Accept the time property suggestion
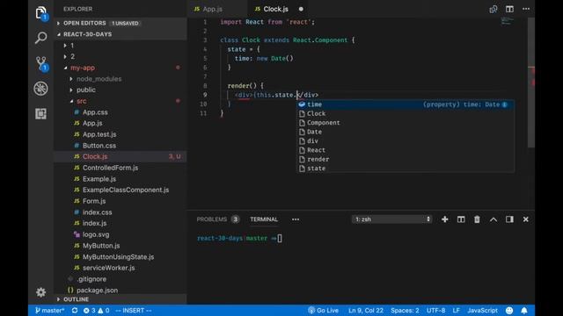The height and width of the screenshot is (316, 563). (405, 104)
